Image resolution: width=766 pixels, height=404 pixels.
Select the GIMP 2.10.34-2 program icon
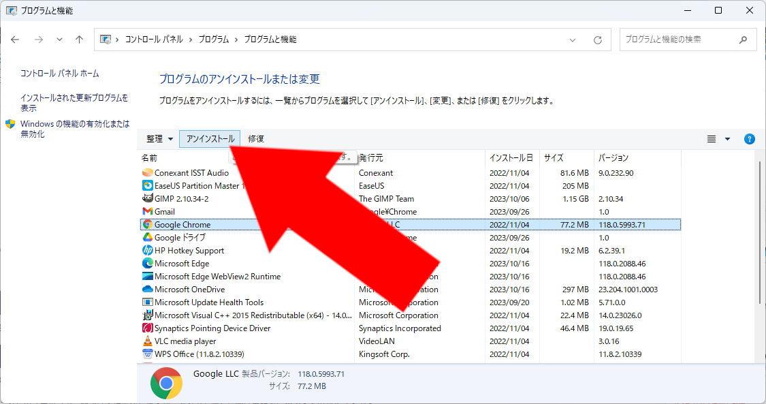(147, 199)
